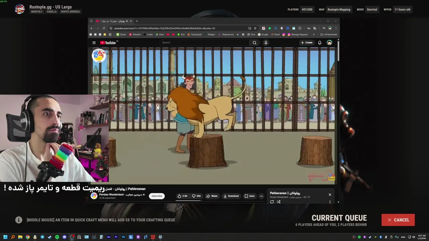Reload the page in Chrome
This screenshot has height=241, width=429.
[104, 28]
